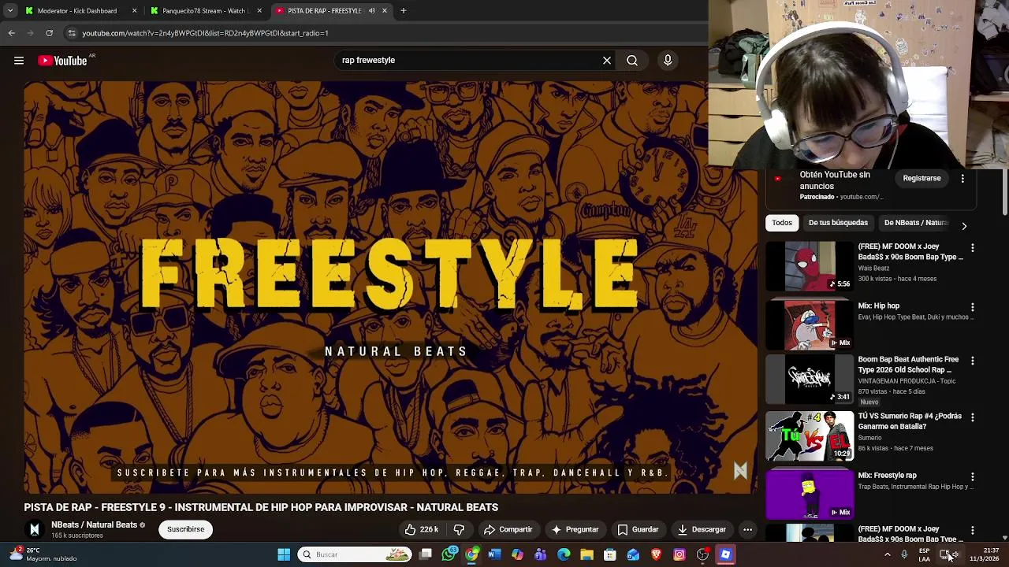The height and width of the screenshot is (567, 1009).
Task: Focus the browser address bar URL
Action: click(x=205, y=33)
